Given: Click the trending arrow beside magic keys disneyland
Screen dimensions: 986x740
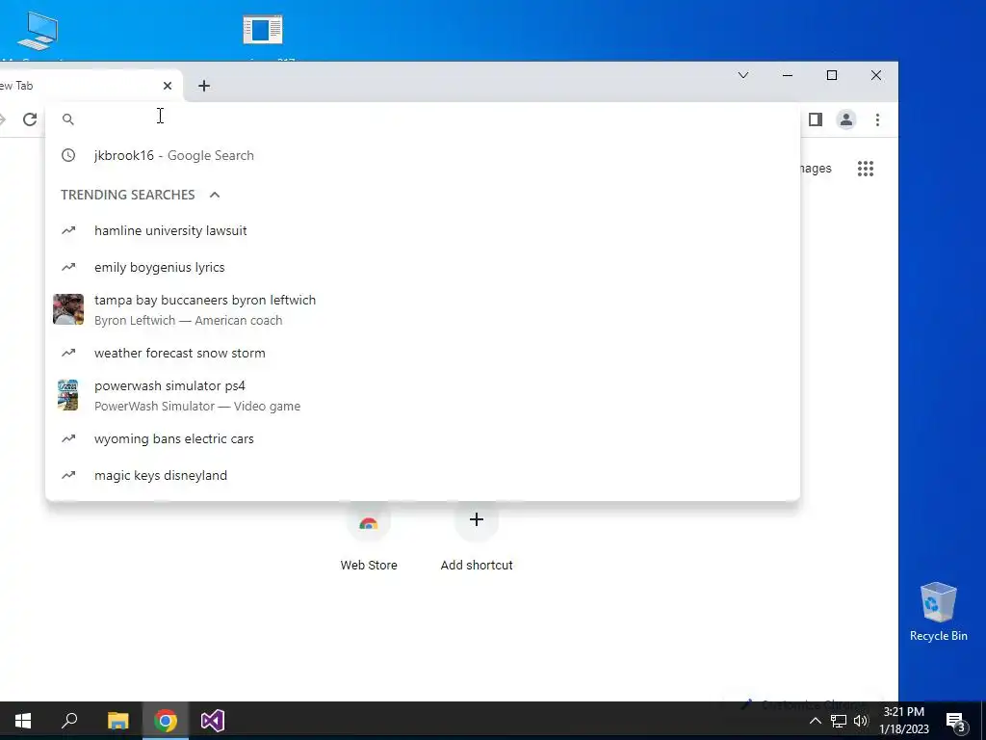Looking at the screenshot, I should (68, 476).
